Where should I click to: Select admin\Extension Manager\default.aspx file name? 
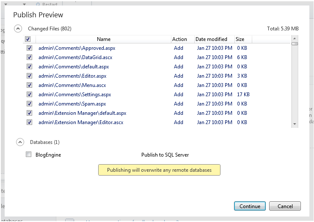(82, 113)
